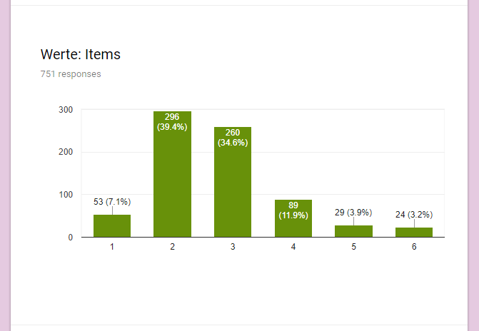Image resolution: width=479 pixels, height=331 pixels.
Task: Click the 39.4% percentage label
Action: click(172, 127)
